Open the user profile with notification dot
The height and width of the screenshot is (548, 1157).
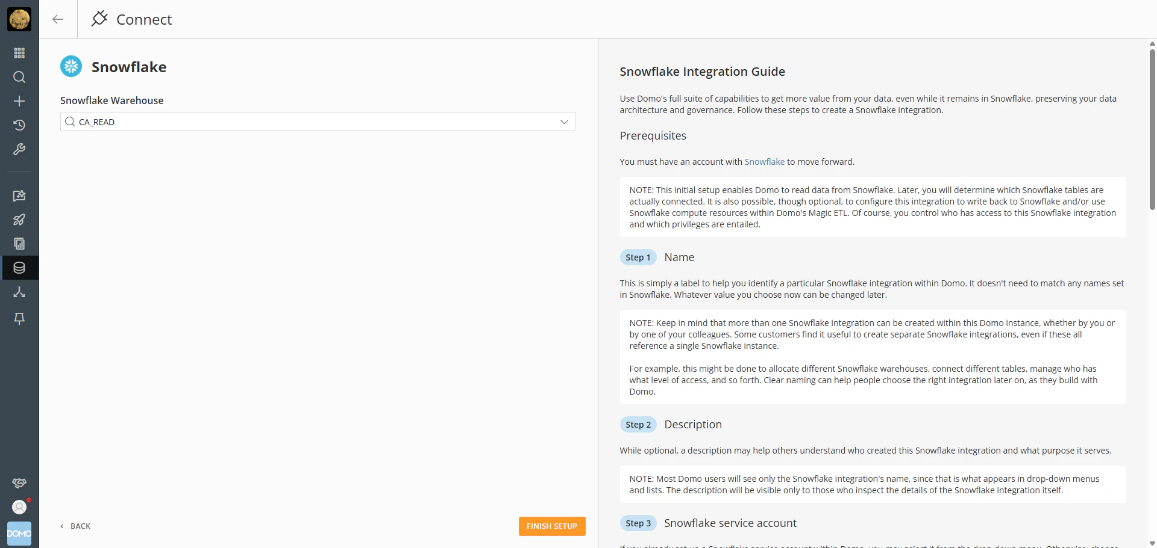tap(20, 507)
